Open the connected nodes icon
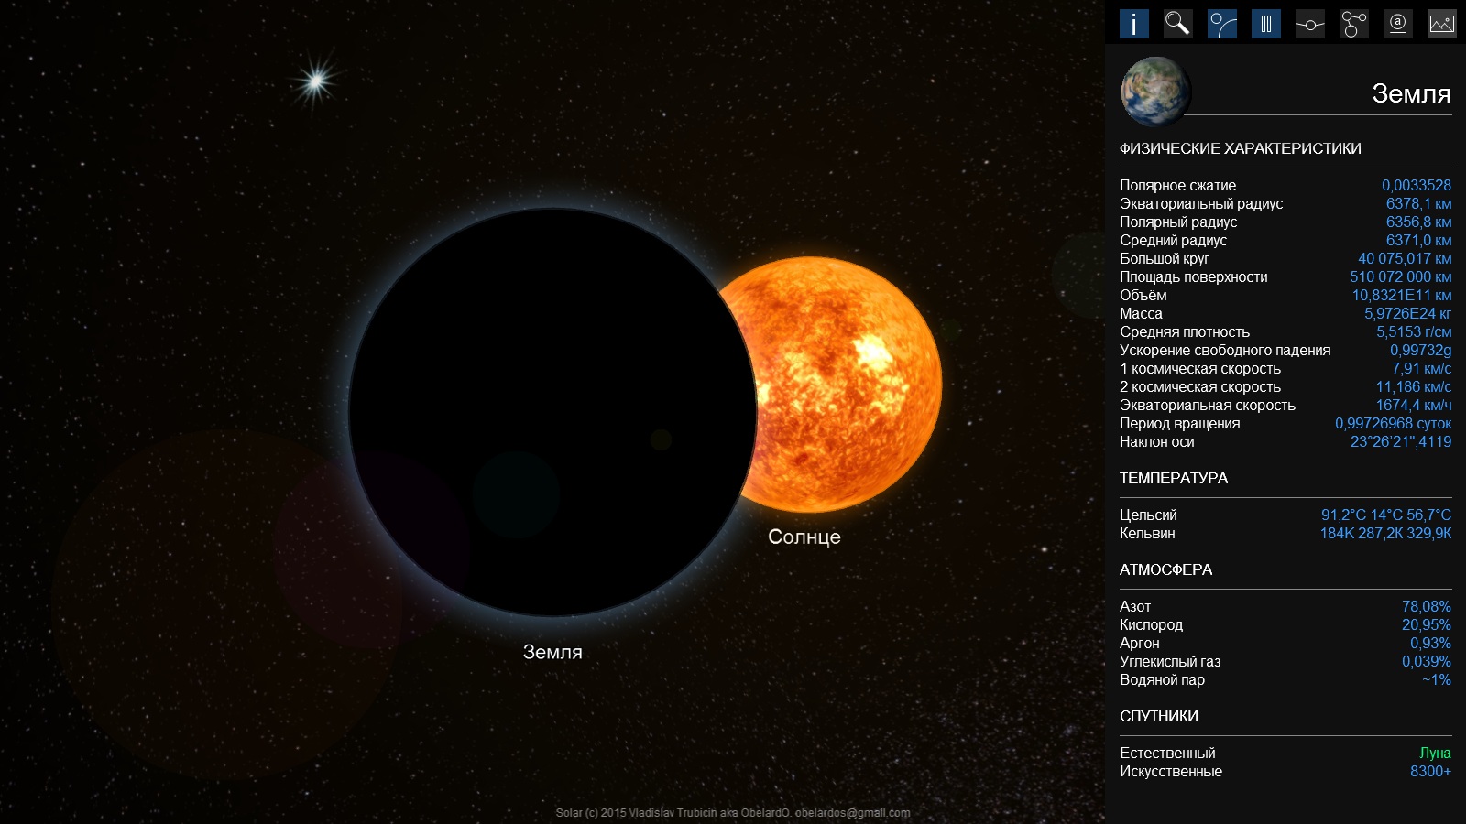The height and width of the screenshot is (824, 1466). pyautogui.click(x=1354, y=24)
